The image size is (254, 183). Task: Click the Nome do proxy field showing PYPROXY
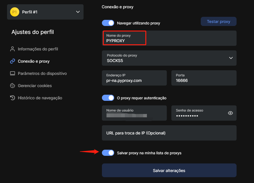124,38
